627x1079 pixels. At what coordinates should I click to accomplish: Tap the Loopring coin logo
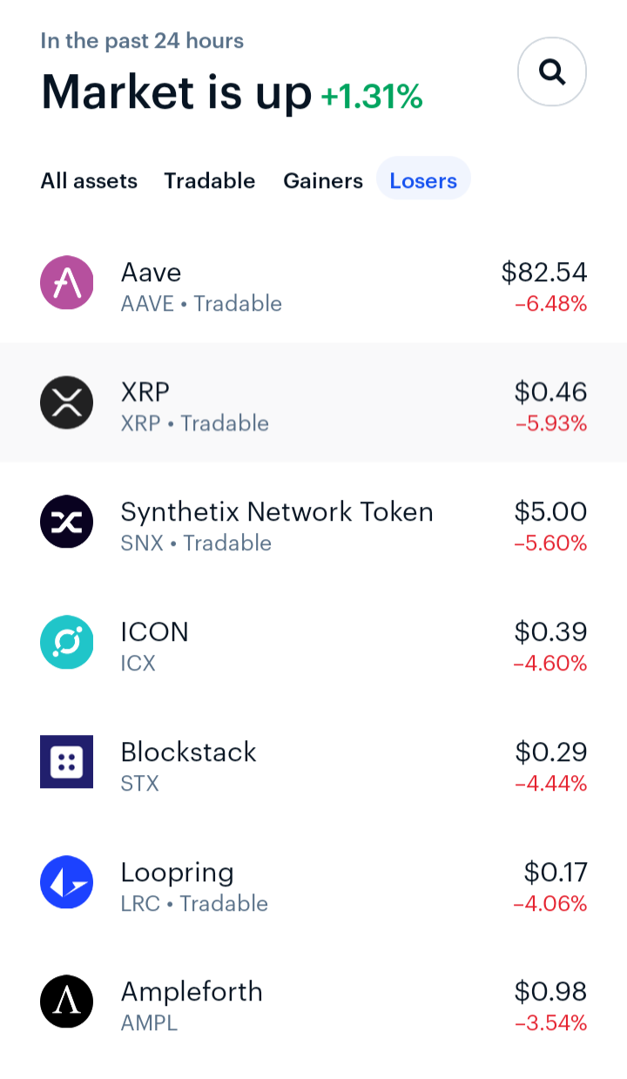67,882
